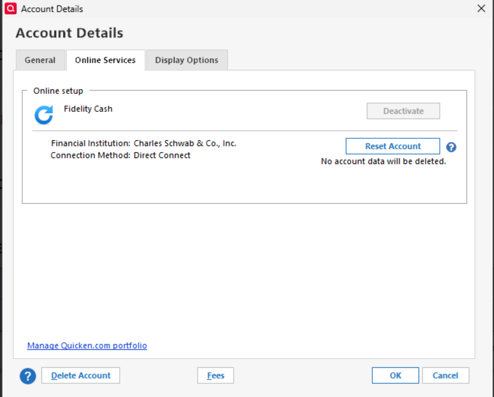Click the Delete Account button
494x397 pixels.
click(81, 375)
